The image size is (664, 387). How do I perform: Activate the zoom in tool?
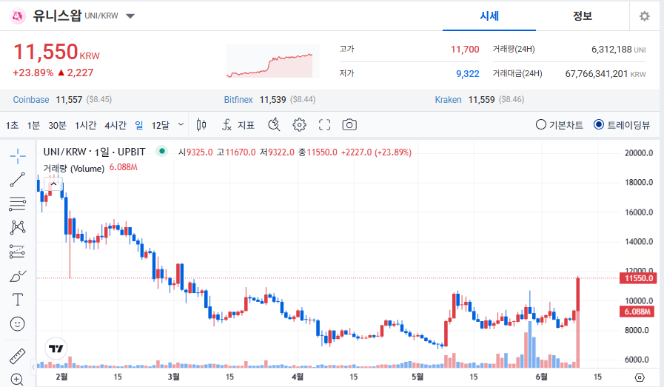[x=17, y=380]
